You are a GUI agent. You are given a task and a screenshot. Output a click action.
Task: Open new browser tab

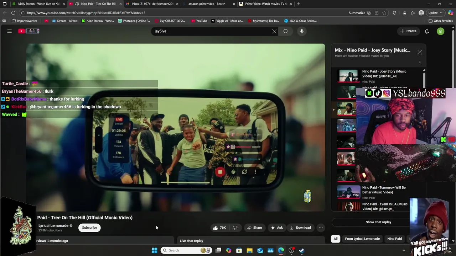point(299,4)
